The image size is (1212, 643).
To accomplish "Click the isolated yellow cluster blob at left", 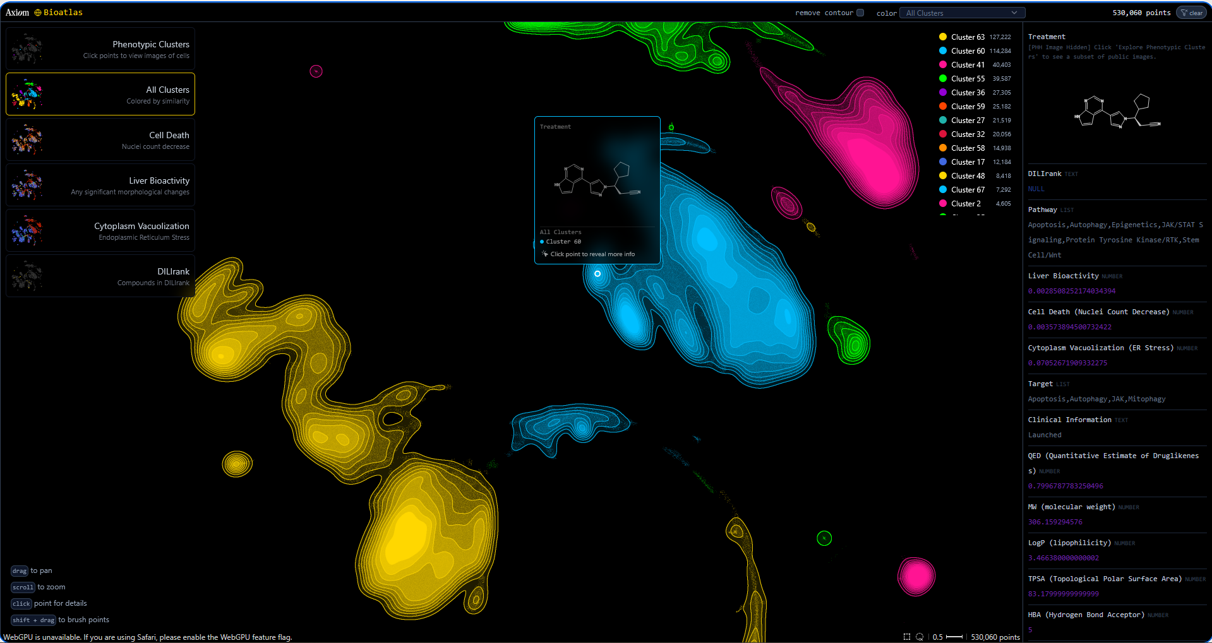I will click(237, 464).
